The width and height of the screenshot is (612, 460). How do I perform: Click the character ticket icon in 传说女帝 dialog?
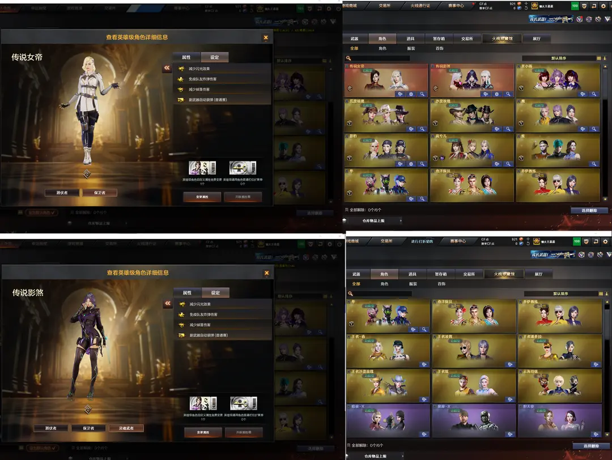[202, 168]
